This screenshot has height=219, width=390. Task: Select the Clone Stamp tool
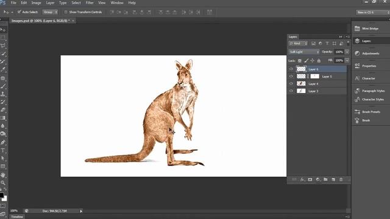click(x=3, y=94)
